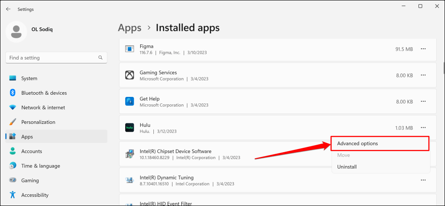Open the three-dot menu for Gaming Services
This screenshot has width=445, height=206.
(423, 75)
